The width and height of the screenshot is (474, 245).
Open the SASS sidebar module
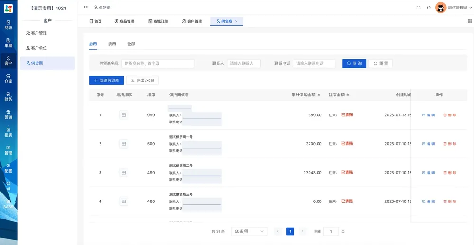click(9, 204)
